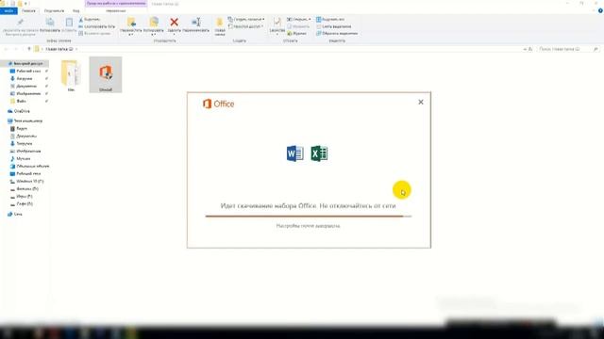Click the Вставить ribbon button
The image size is (604, 339).
coord(69,25)
